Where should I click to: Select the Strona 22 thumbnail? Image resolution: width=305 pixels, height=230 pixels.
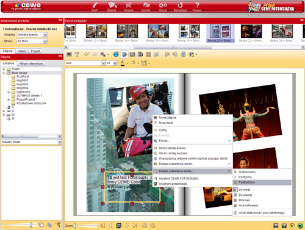(251, 34)
